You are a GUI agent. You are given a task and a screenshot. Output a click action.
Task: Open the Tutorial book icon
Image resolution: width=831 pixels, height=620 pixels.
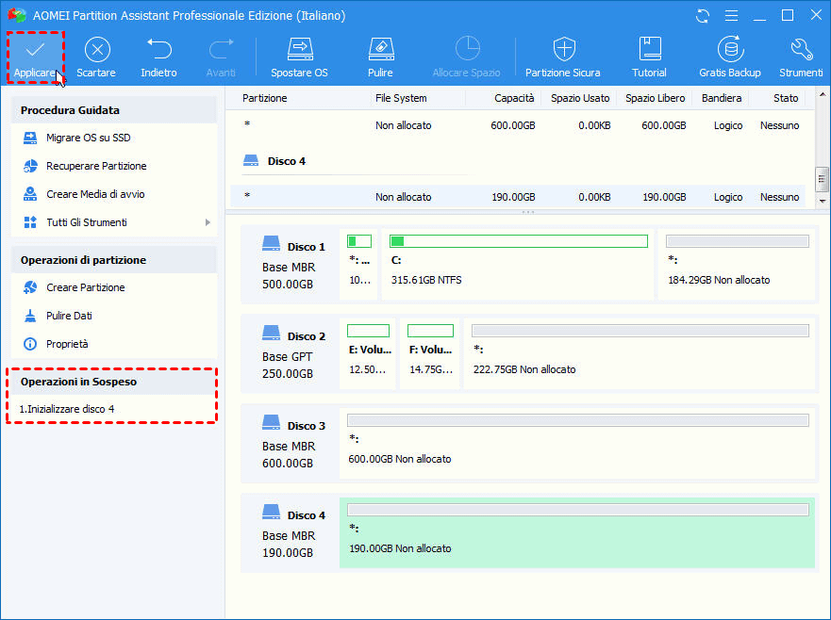pos(649,50)
